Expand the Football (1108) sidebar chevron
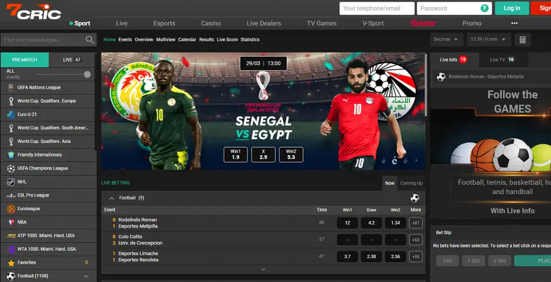The height and width of the screenshot is (282, 551). 86,276
